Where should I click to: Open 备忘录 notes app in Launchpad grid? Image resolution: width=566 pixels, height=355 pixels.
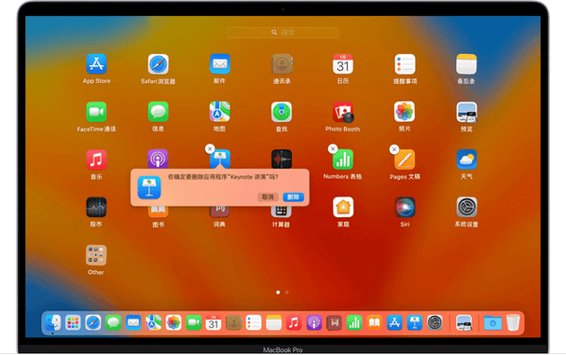[466, 64]
